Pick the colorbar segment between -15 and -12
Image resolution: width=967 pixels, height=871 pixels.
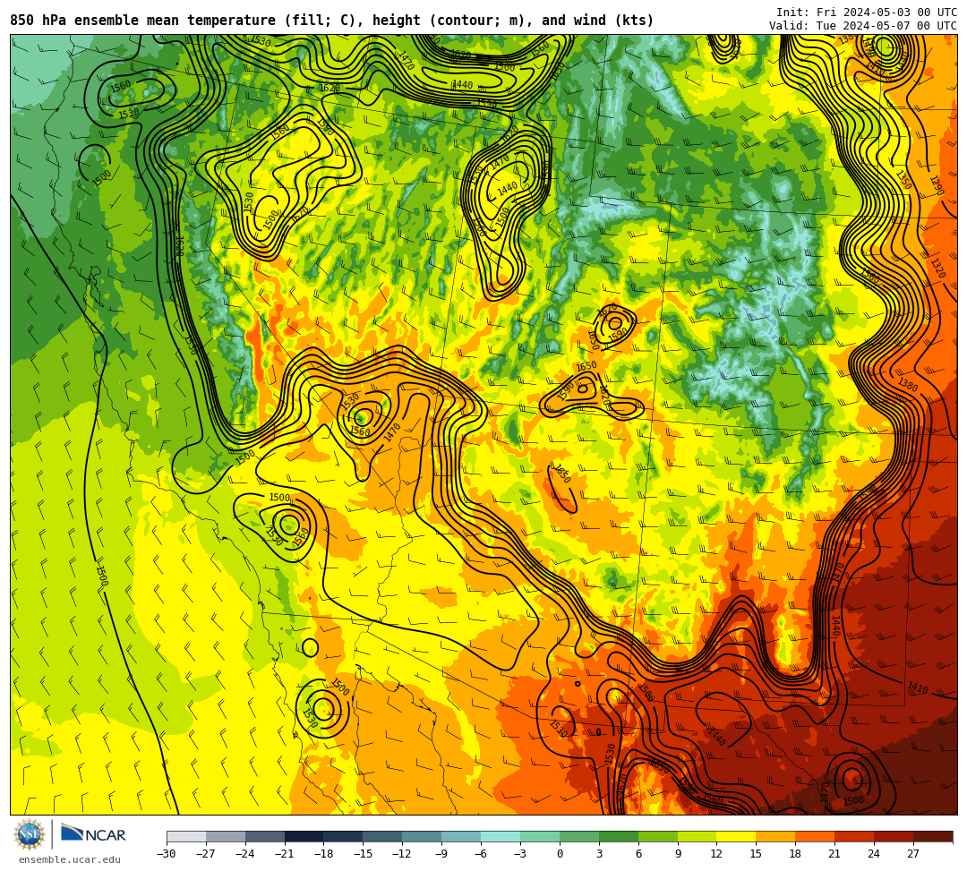[383, 836]
